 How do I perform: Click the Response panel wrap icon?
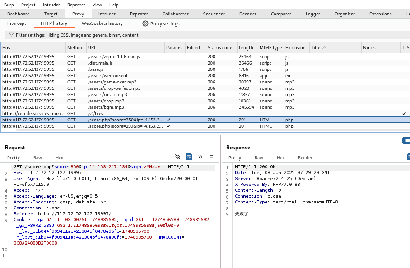coord(409,157)
